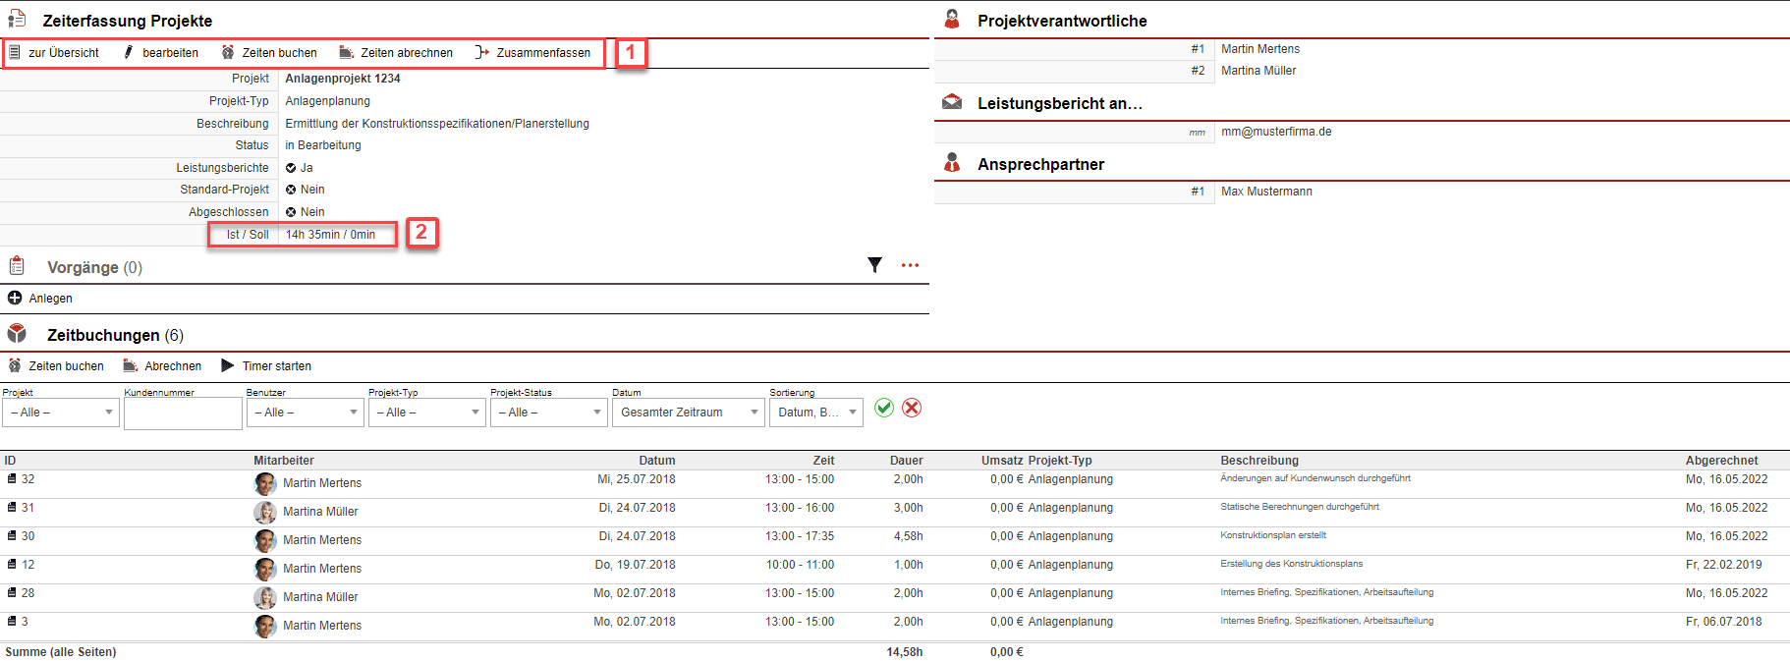Select Zusammenfassen in the project toolbar
Screen dimensions: 1790x661
(x=533, y=53)
